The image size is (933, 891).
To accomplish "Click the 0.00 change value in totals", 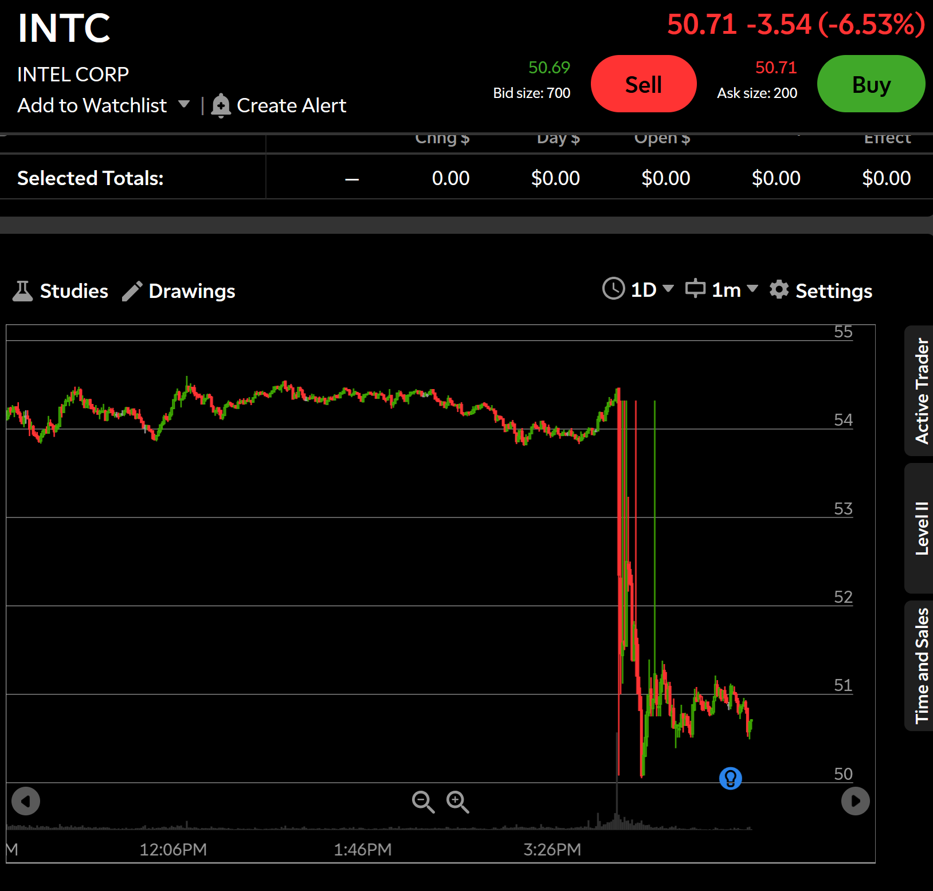I will [450, 178].
